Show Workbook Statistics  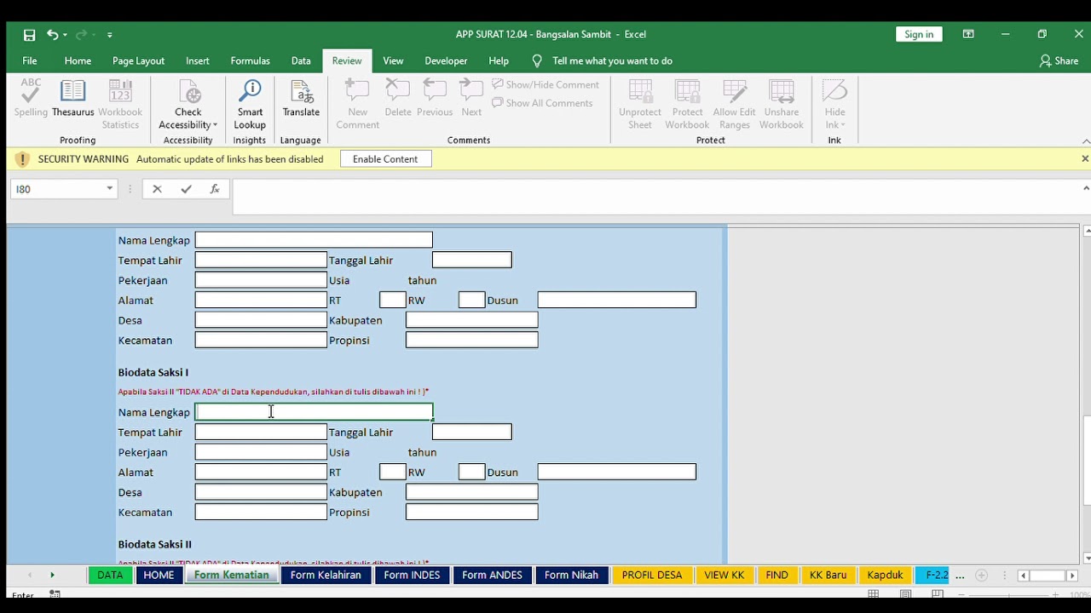click(120, 104)
